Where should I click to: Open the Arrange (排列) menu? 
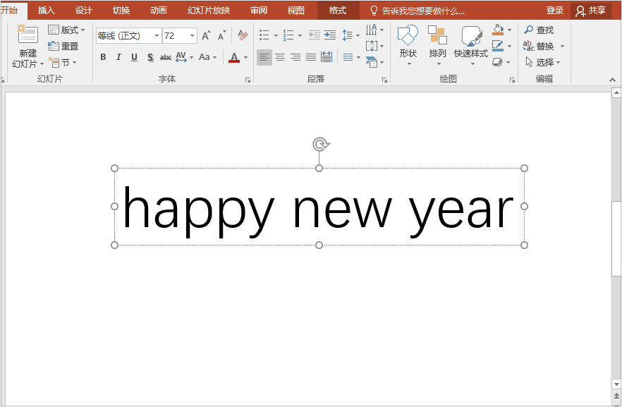(x=437, y=45)
